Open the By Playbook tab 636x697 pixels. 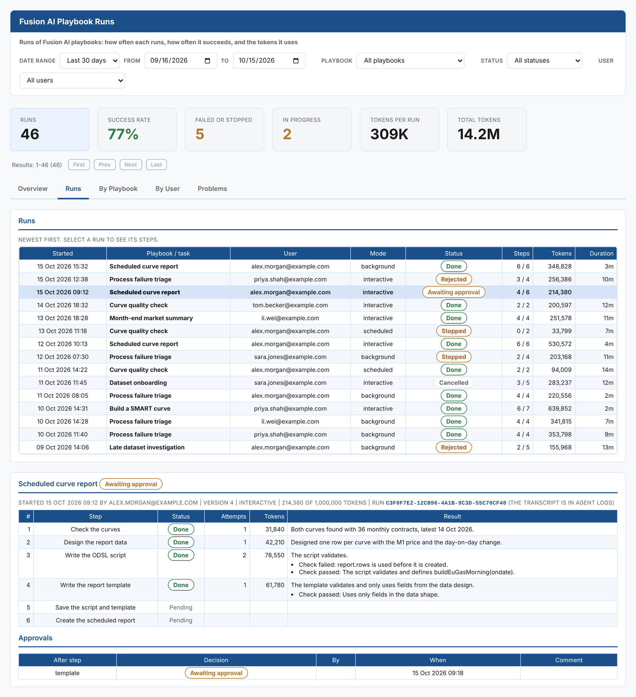pyautogui.click(x=118, y=189)
